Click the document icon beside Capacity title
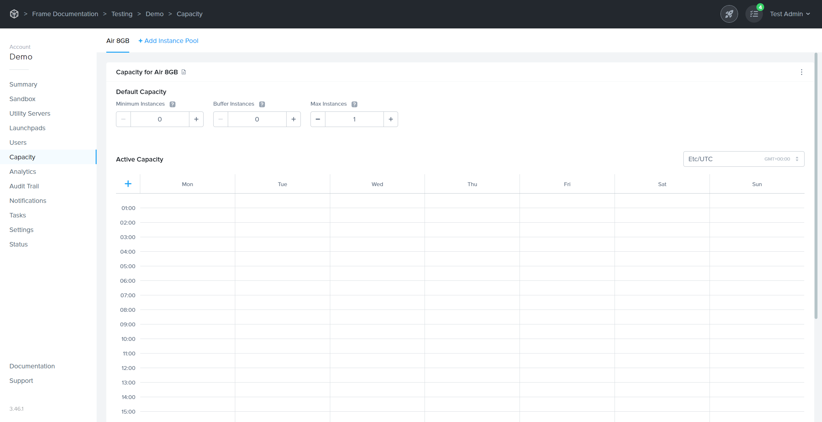The height and width of the screenshot is (422, 822). (x=184, y=72)
